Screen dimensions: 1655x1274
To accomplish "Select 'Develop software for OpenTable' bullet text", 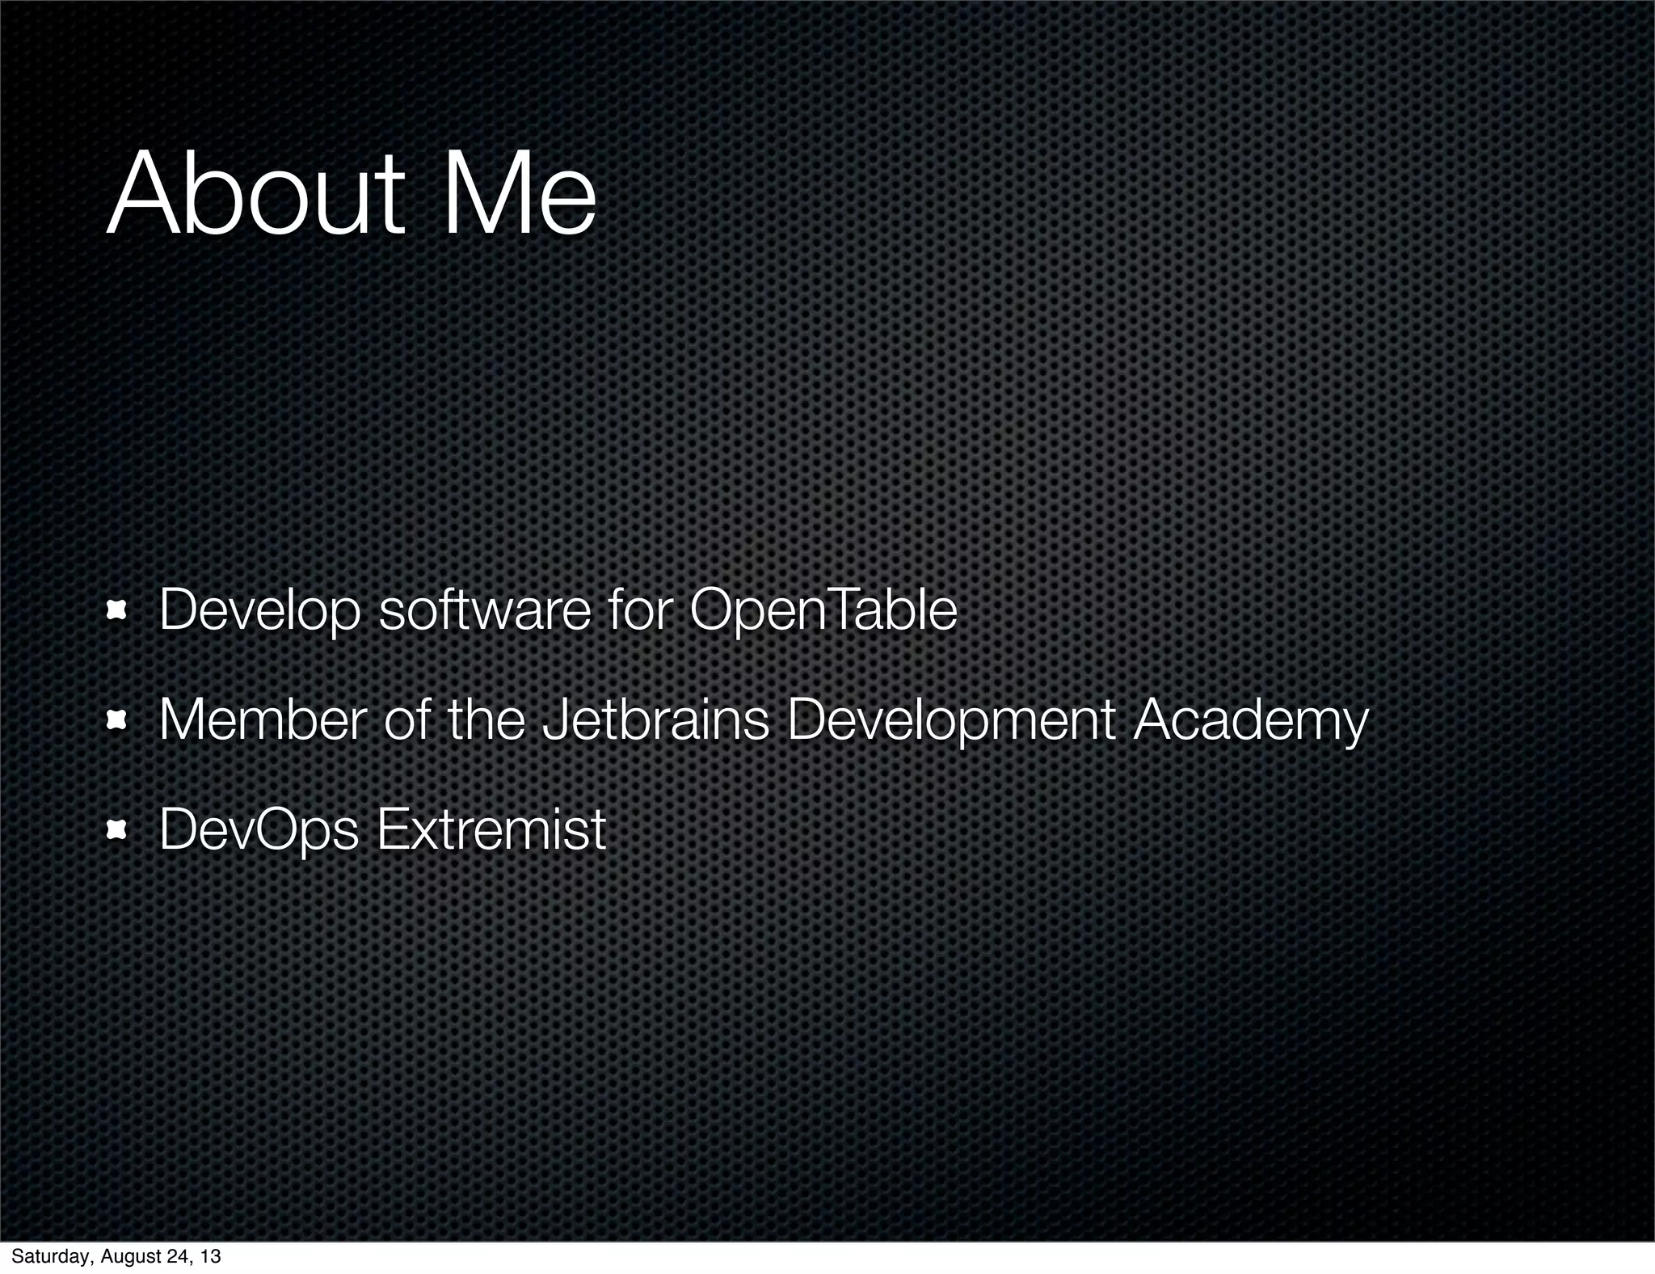I will (x=558, y=610).
